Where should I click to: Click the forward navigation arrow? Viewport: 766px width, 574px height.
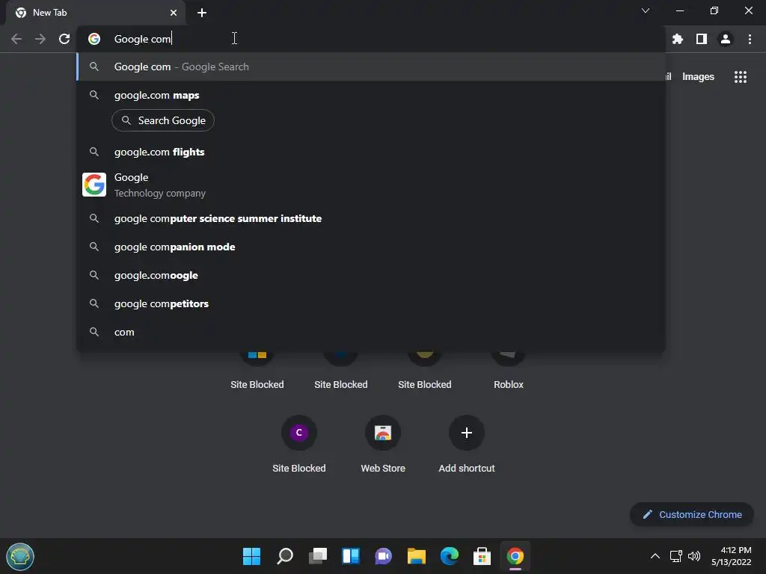tap(40, 39)
